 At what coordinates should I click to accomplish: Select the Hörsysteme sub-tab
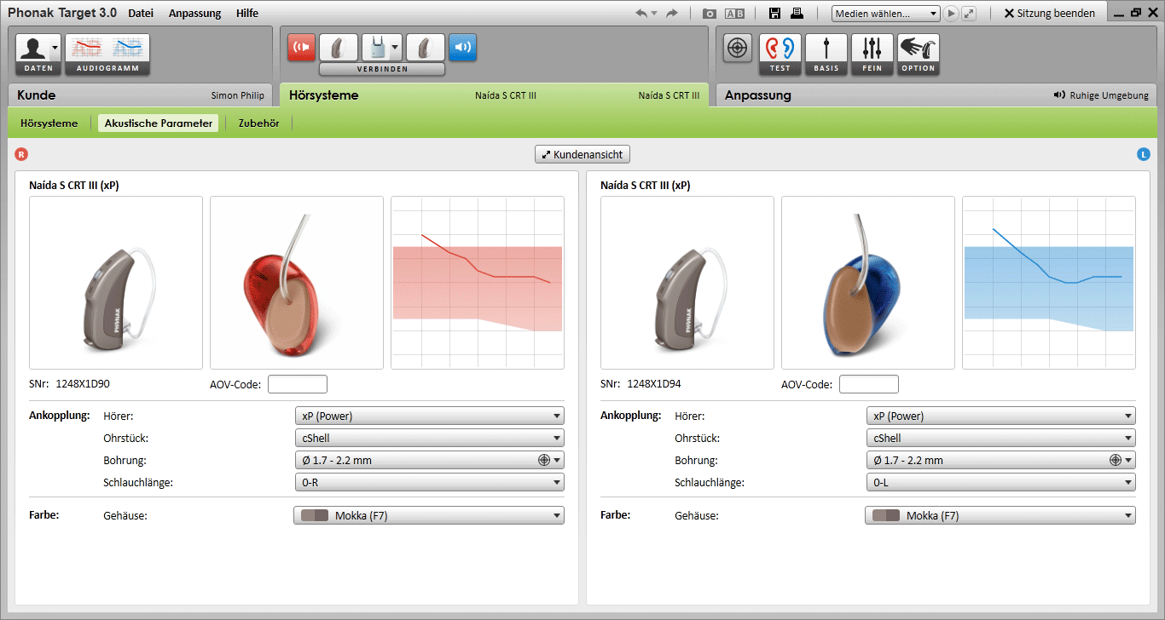click(49, 123)
